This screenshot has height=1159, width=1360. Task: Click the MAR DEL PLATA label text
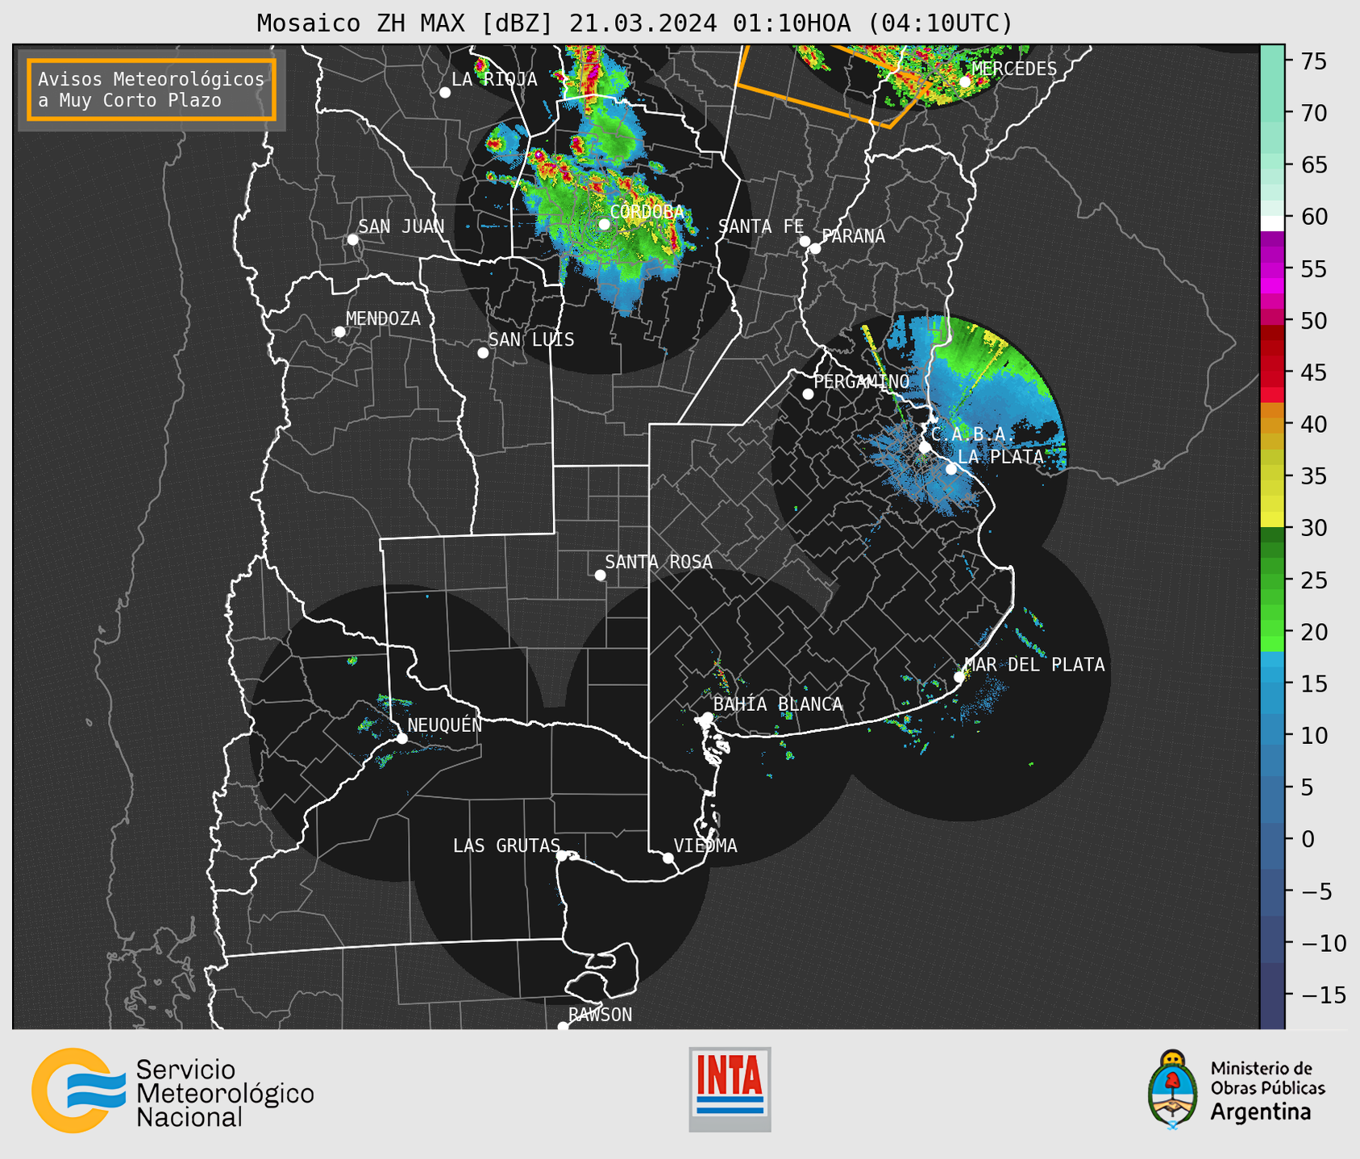tap(1034, 664)
